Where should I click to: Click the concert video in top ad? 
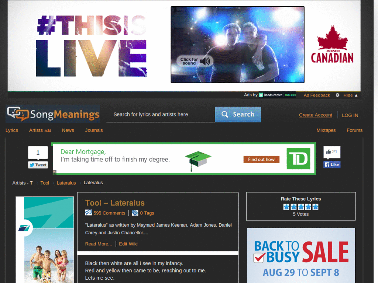tap(237, 45)
